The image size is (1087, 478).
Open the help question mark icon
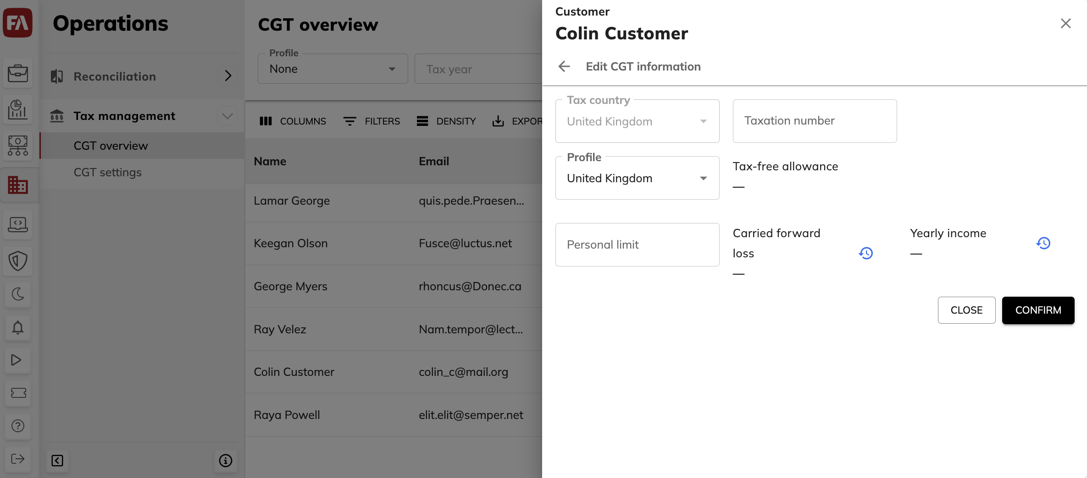click(x=18, y=426)
